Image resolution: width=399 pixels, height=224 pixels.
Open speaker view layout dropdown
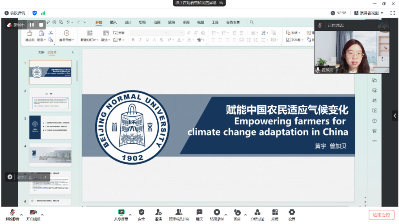tap(369, 13)
